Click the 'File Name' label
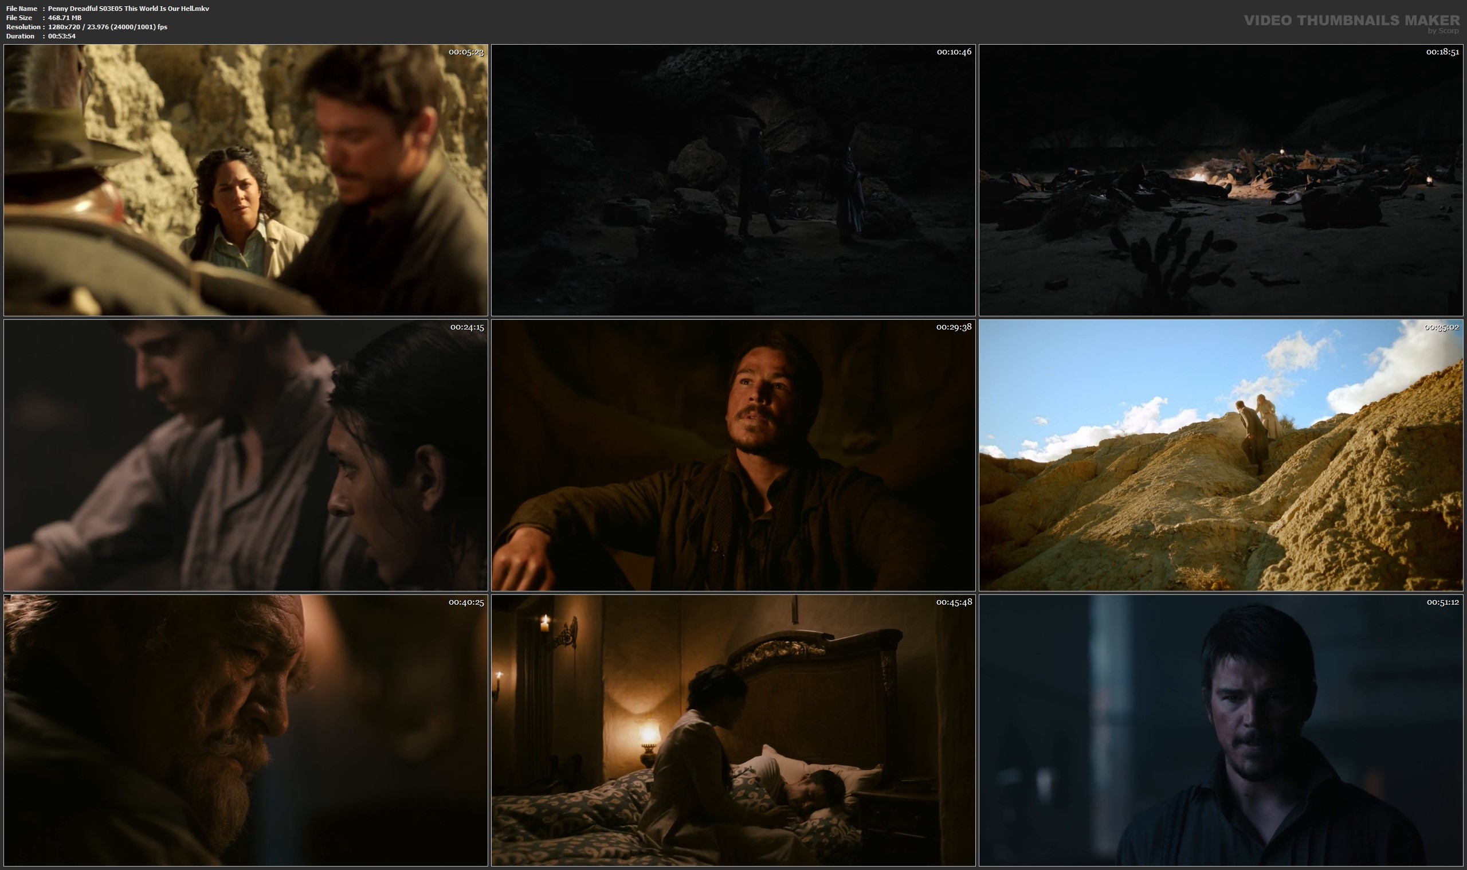The width and height of the screenshot is (1467, 870). (22, 9)
